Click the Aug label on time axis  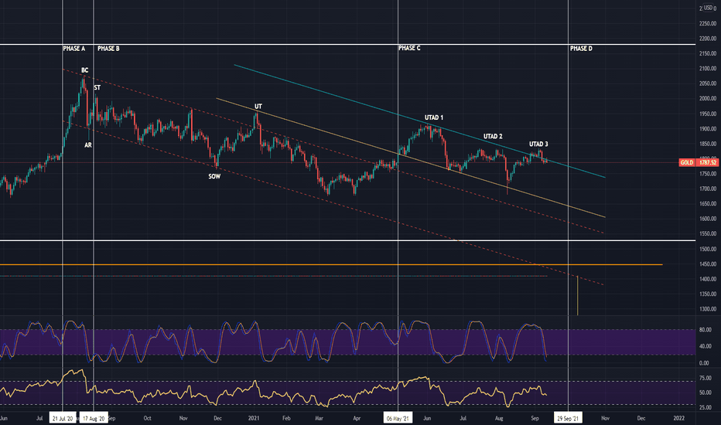point(499,418)
